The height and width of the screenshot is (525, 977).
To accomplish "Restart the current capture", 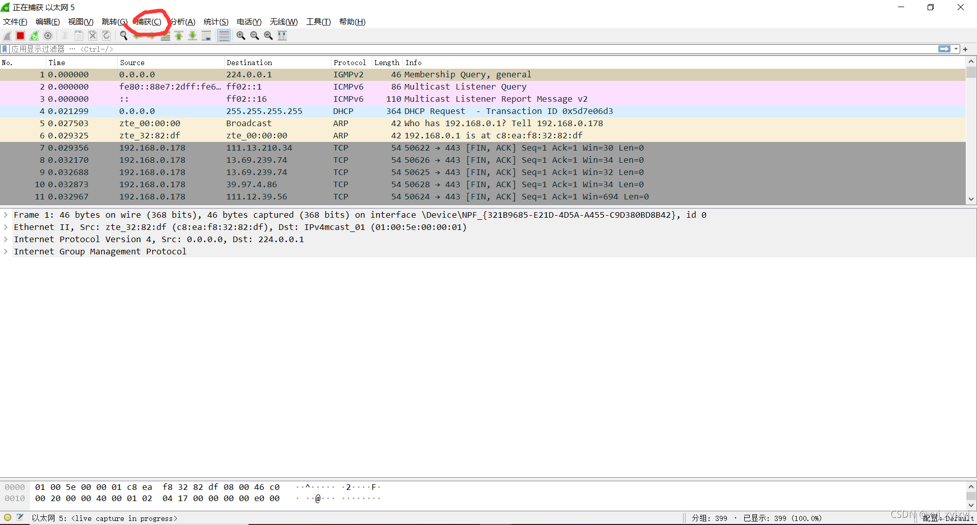I will point(34,36).
